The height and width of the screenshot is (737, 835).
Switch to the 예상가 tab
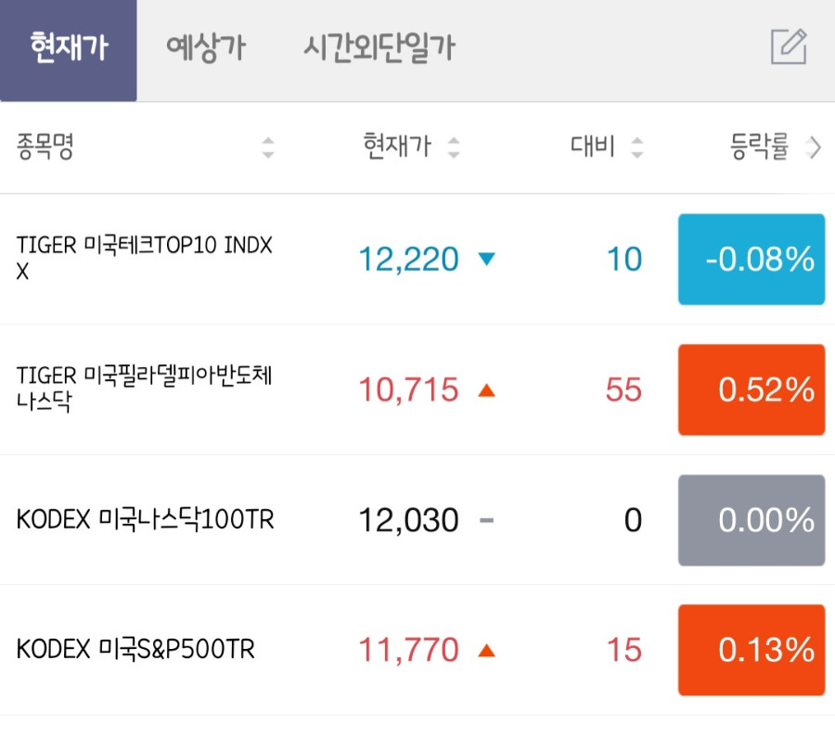(x=206, y=48)
